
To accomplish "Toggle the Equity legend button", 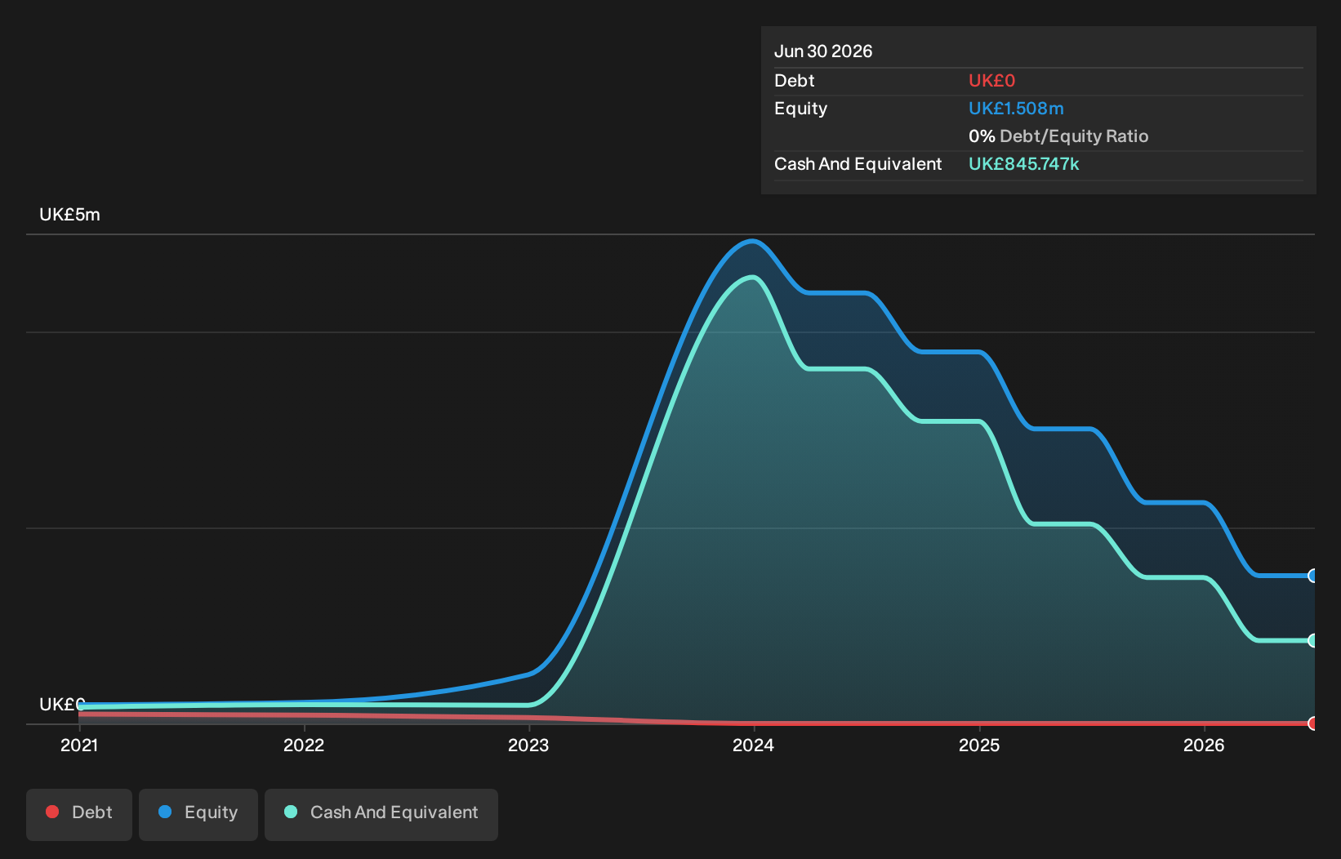I will 198,814.
